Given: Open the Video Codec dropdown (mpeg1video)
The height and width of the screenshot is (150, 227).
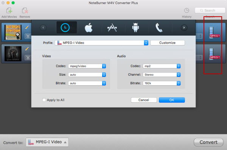Looking at the screenshot, I should (87, 66).
